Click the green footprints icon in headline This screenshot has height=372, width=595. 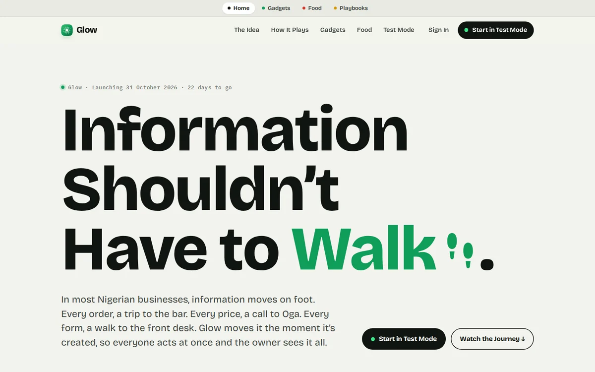[460, 250]
